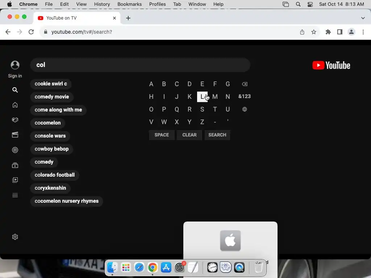Click letter D on the keyboard

[189, 84]
